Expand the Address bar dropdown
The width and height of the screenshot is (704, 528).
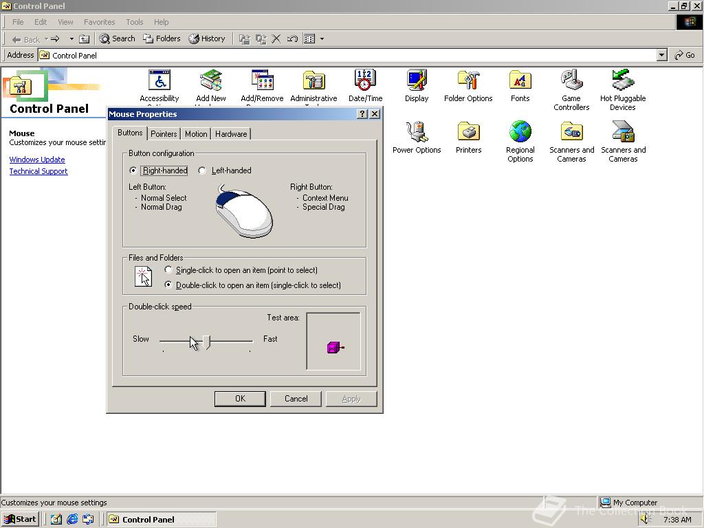662,55
